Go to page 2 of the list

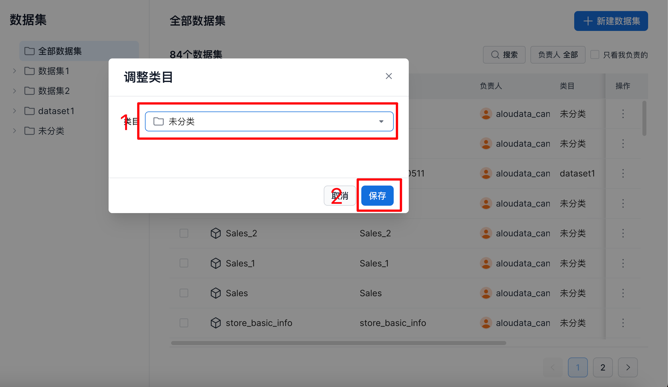pos(603,367)
